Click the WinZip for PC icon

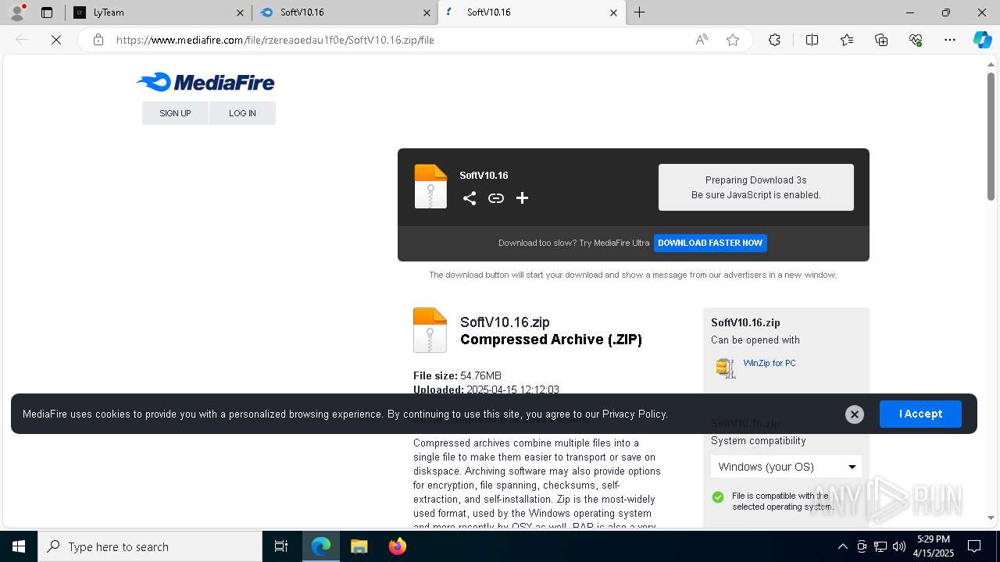[726, 368]
